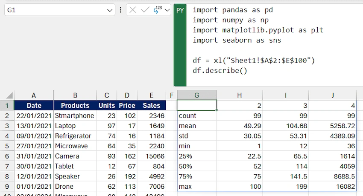Select the mean label cell
Image resolution: width=363 pixels, height=196 pixels.
(197, 126)
